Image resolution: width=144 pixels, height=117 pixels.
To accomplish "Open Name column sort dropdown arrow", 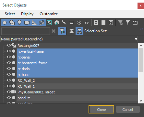I will point(136,39).
